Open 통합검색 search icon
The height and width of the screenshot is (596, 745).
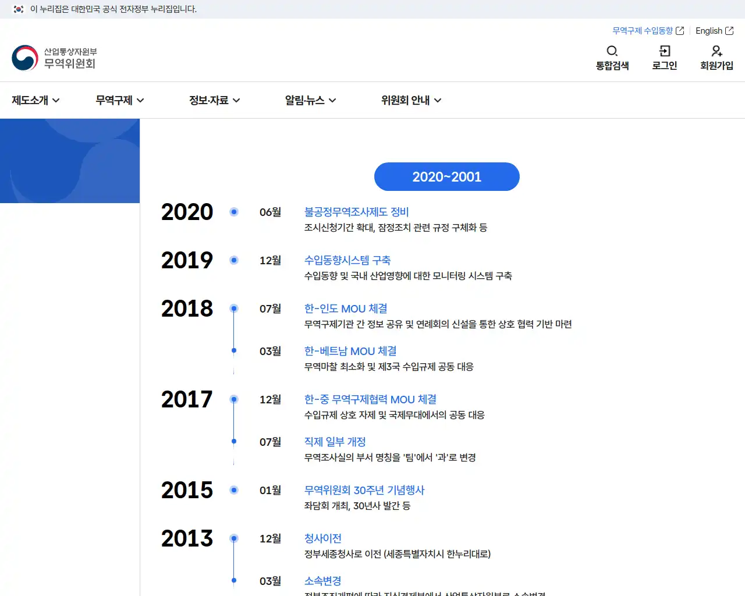pyautogui.click(x=612, y=51)
